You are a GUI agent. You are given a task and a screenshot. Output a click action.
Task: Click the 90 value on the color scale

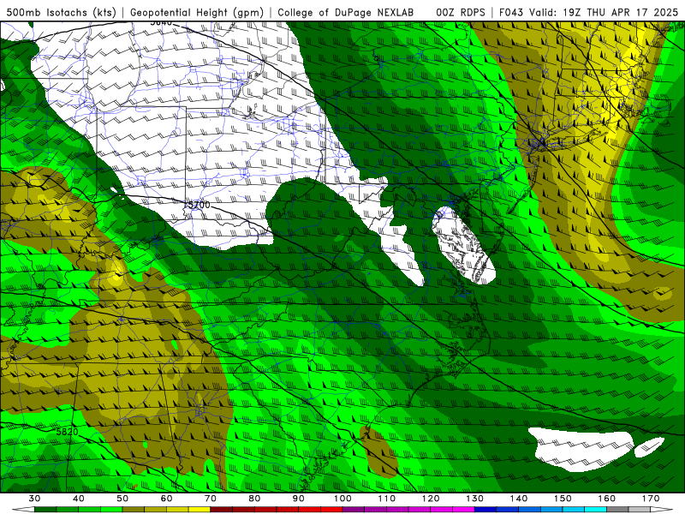pyautogui.click(x=298, y=499)
